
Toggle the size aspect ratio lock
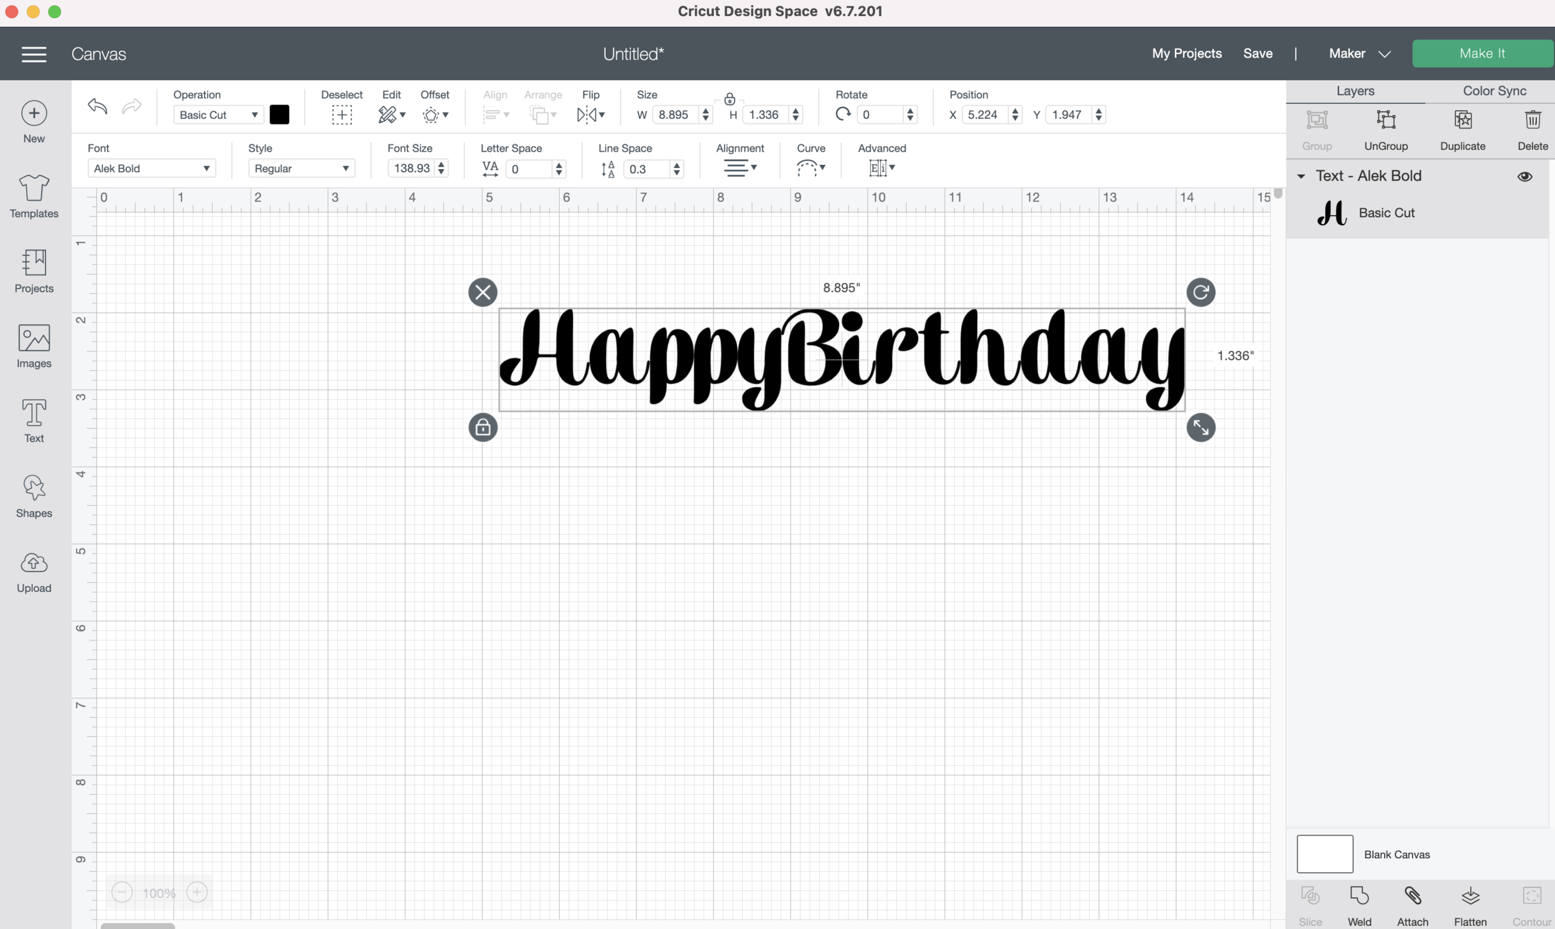[730, 99]
